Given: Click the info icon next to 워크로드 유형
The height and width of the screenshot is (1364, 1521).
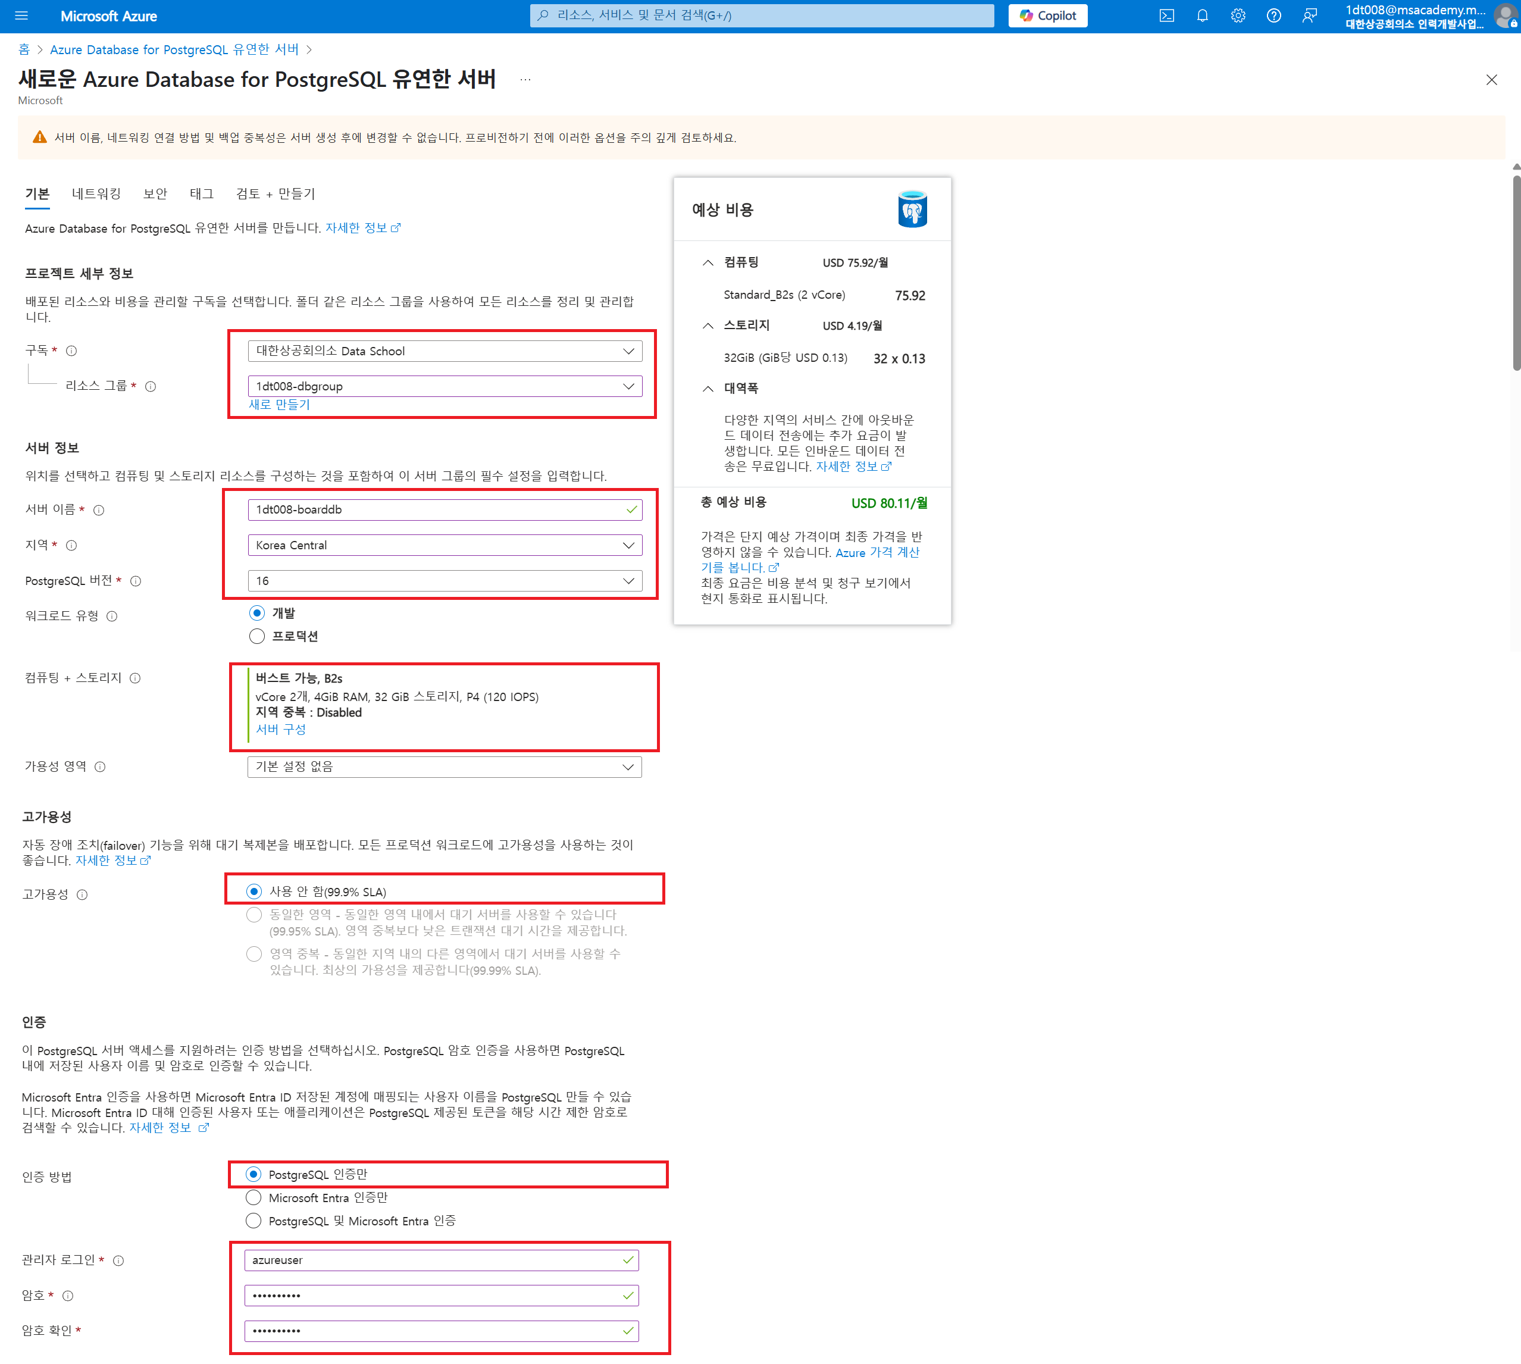Looking at the screenshot, I should coord(112,617).
